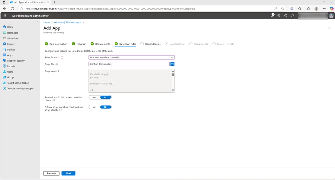Open the feedback icon in header
Viewport: 335px width, 180px height.
293,16
